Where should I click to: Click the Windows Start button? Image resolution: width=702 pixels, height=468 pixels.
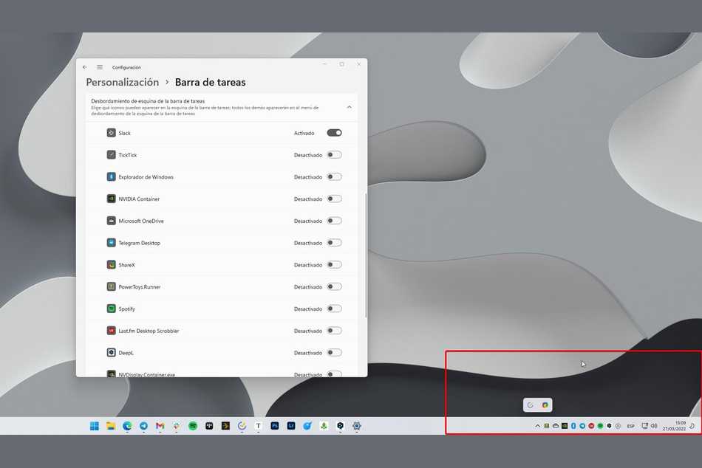pos(94,426)
